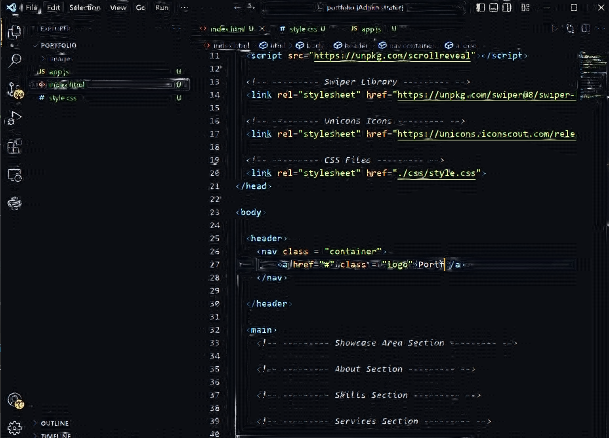Select app.js in the Explorer
Viewport: 609px width, 438px height.
click(58, 72)
